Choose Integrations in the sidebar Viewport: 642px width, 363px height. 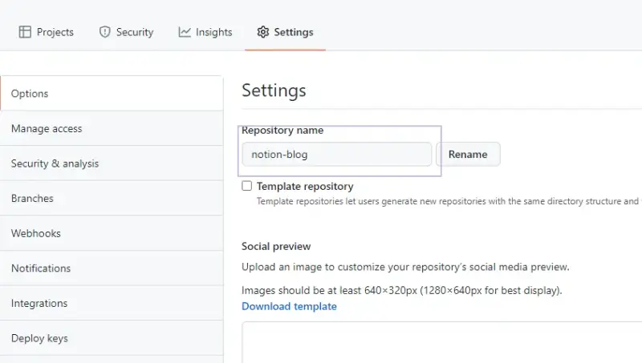pyautogui.click(x=39, y=304)
